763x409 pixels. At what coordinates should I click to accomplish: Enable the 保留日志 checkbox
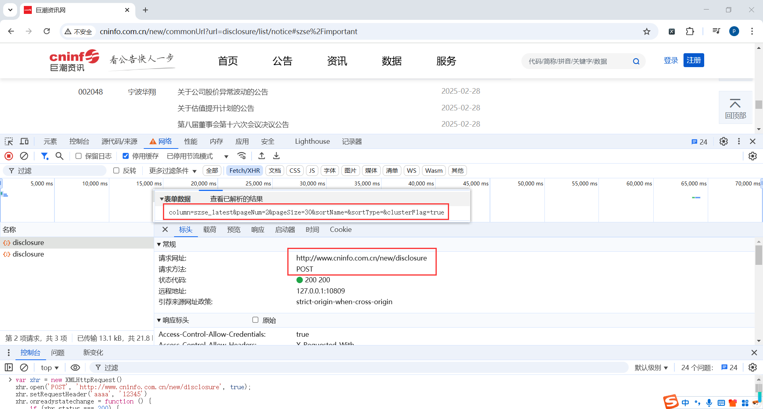(x=78, y=156)
